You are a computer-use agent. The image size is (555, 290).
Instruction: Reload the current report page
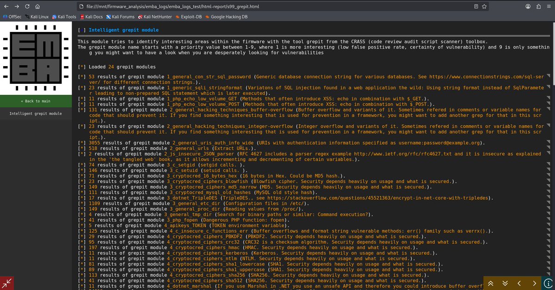click(27, 7)
